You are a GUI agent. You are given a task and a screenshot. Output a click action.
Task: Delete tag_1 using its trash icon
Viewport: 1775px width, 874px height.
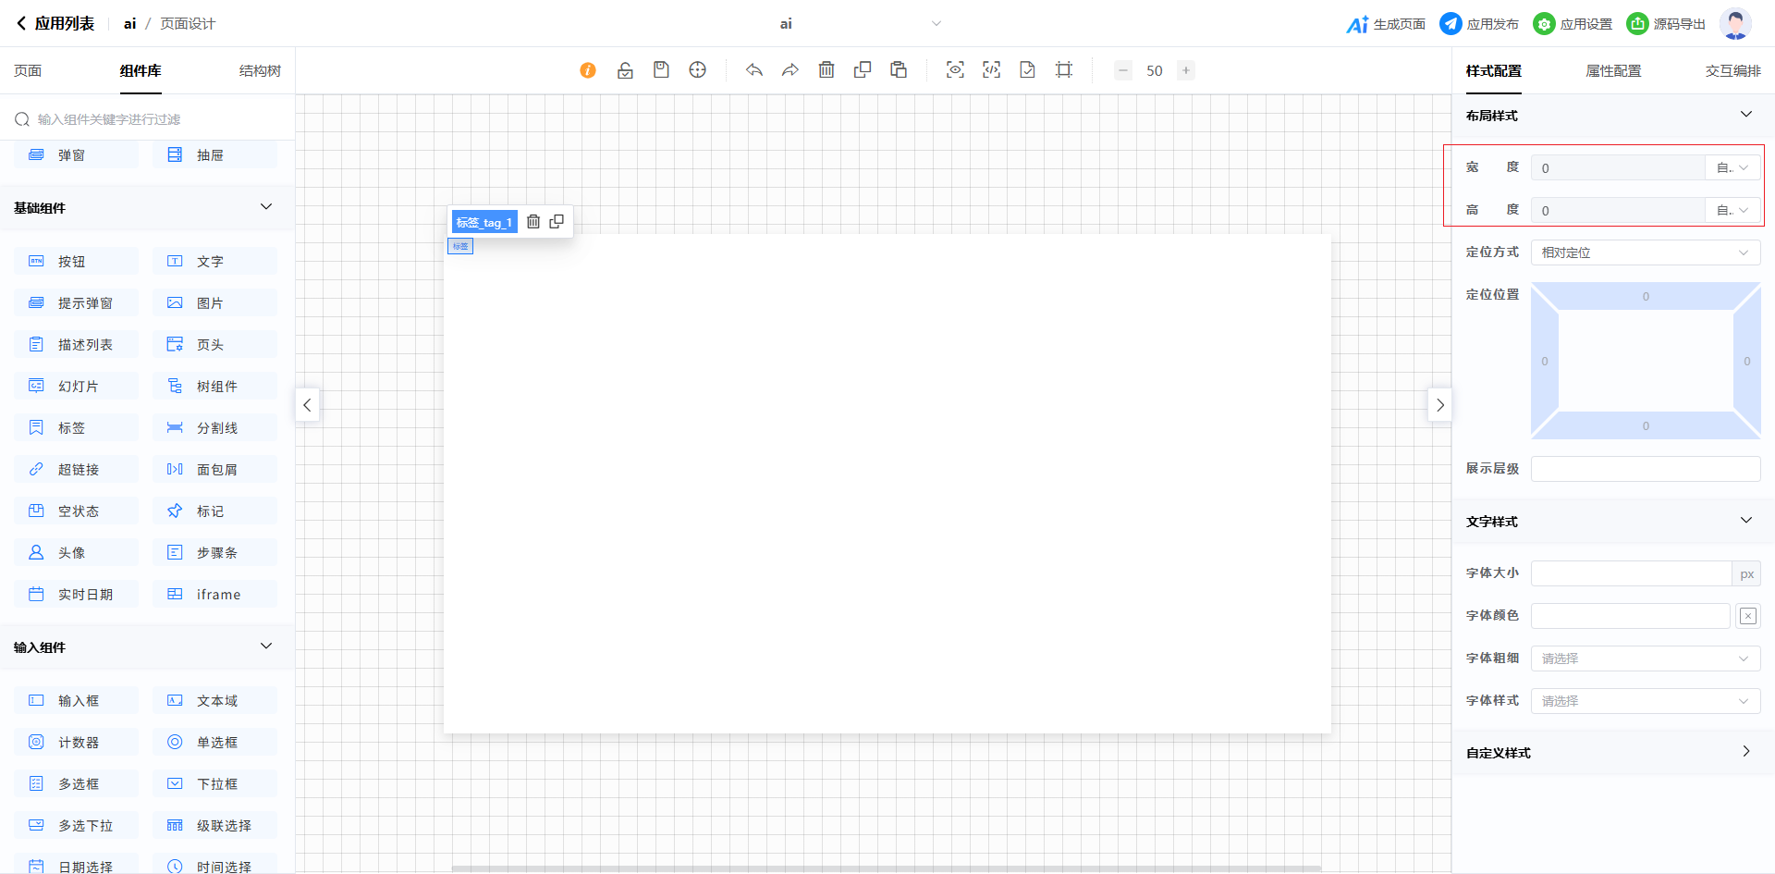(533, 222)
